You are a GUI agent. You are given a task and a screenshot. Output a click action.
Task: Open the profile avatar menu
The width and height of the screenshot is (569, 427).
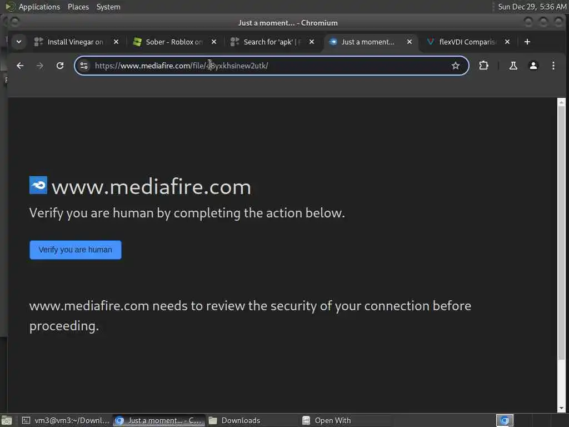pos(533,66)
